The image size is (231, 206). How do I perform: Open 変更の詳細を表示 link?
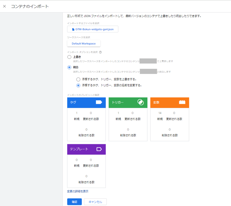[x=78, y=191]
